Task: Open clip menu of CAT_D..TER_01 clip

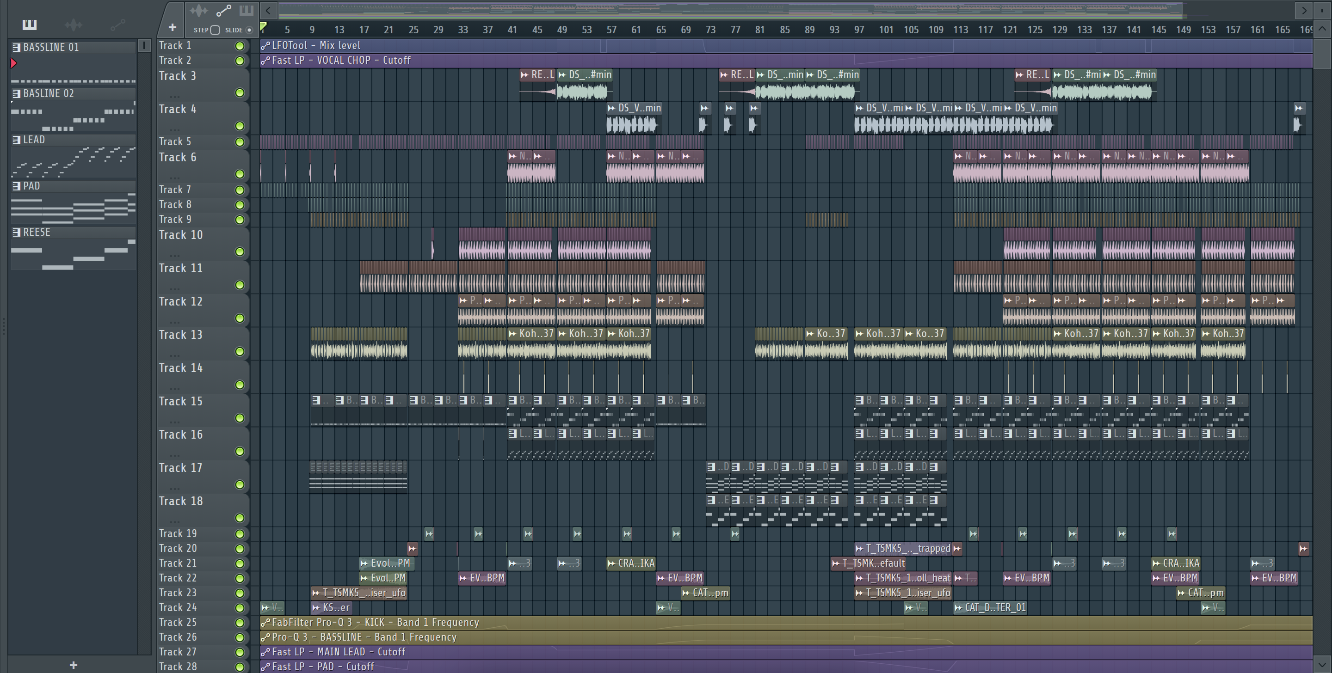Action: (958, 608)
